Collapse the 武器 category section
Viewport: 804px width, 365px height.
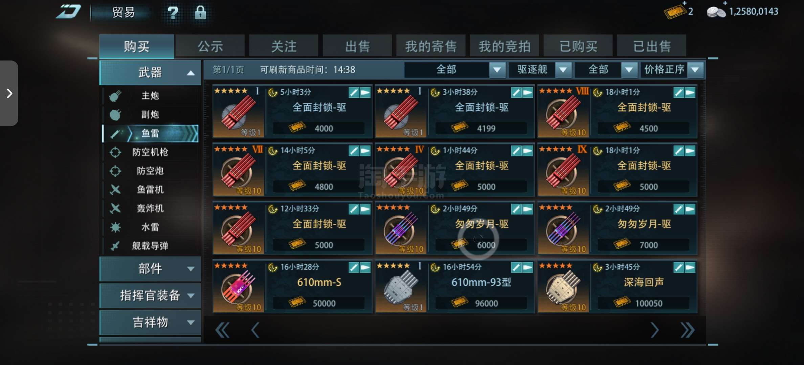click(x=150, y=73)
